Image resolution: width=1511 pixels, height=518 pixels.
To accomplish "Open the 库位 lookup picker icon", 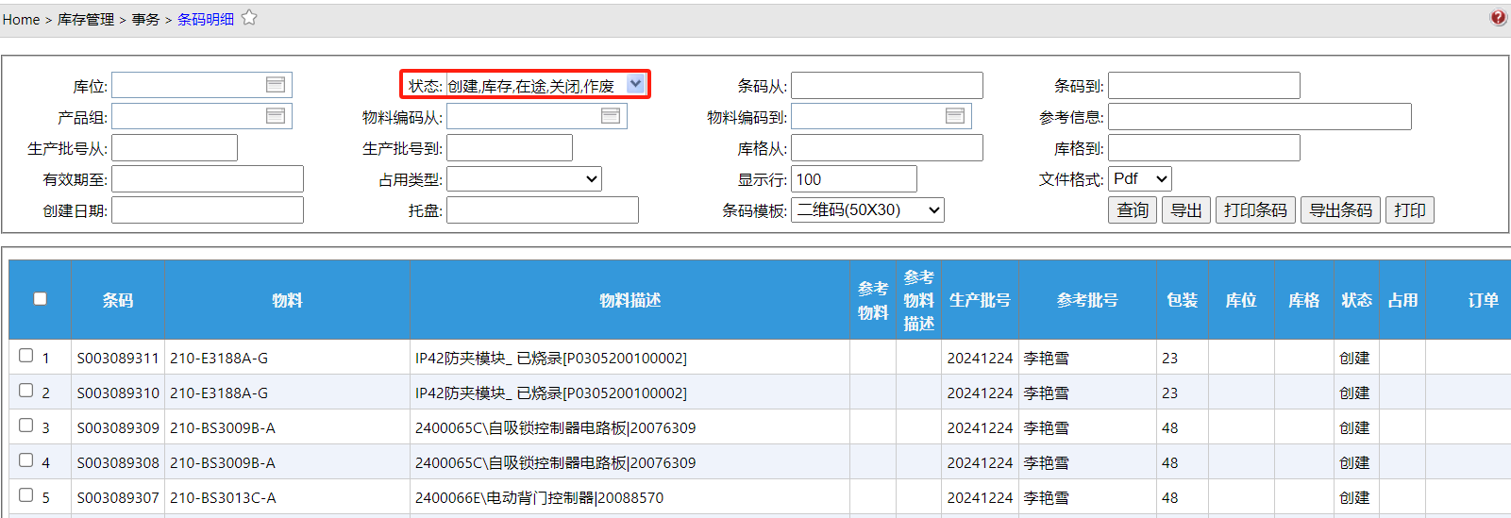I will (276, 85).
